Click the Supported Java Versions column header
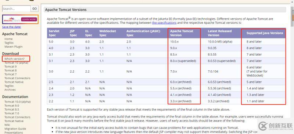Viewport: 294px width, 134px height. pyautogui.click(x=265, y=33)
